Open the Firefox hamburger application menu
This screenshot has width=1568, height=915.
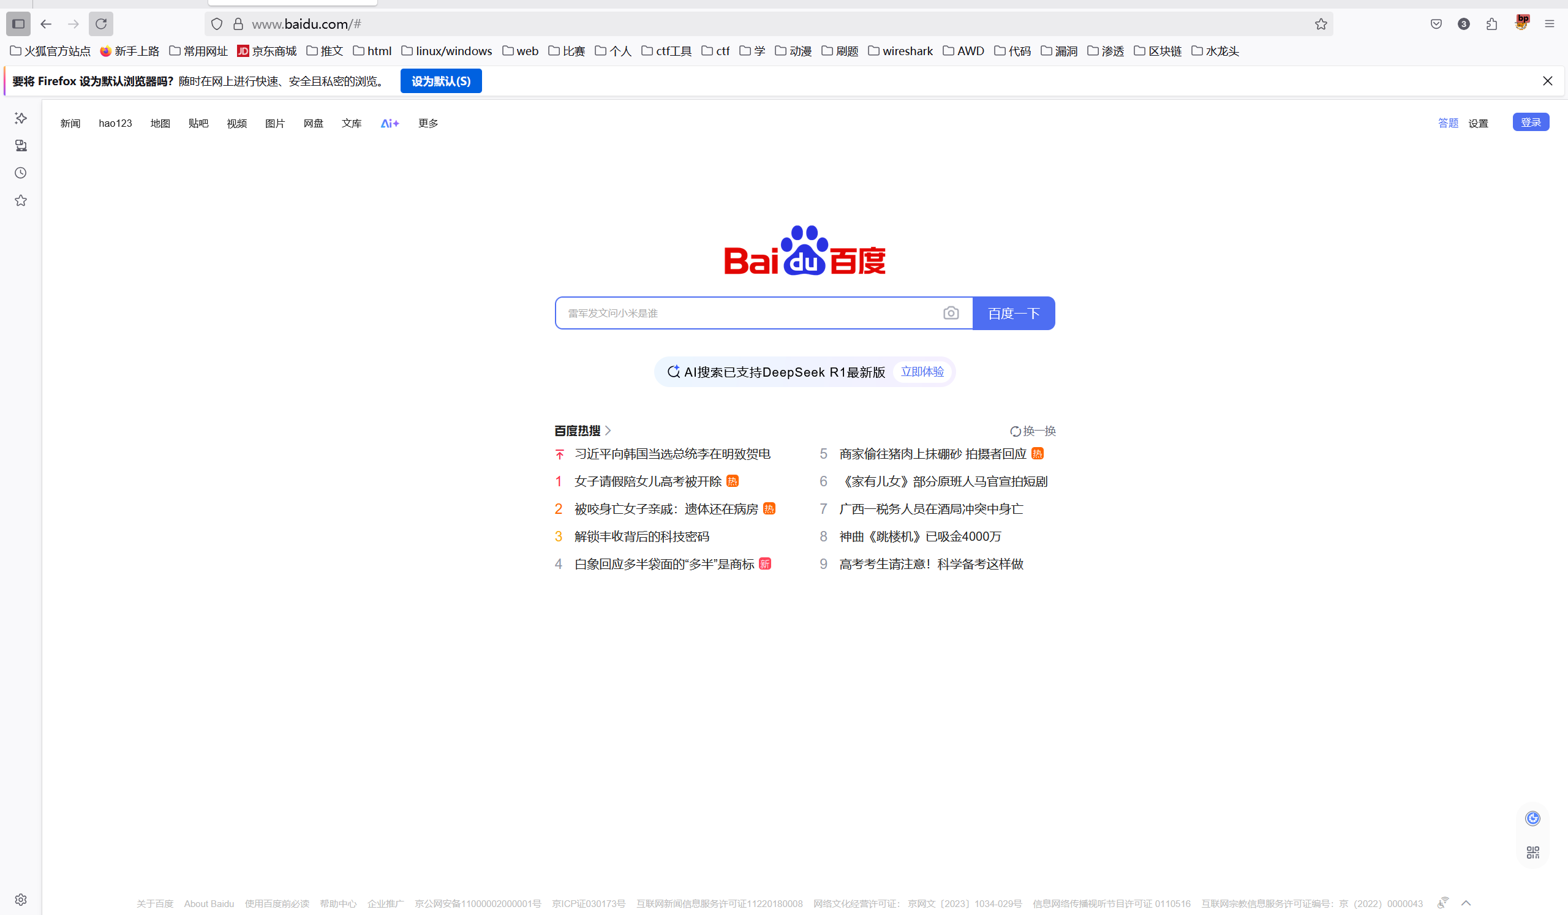pos(1550,24)
